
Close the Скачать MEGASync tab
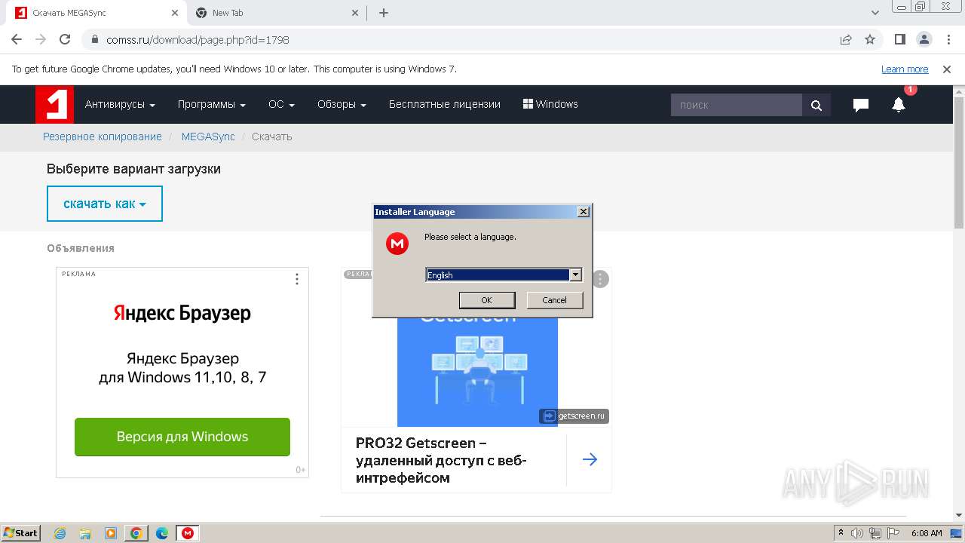coord(175,13)
